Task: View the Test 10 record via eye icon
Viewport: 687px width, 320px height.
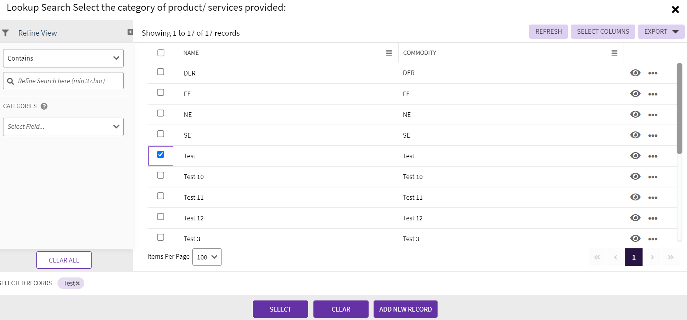Action: (635, 176)
